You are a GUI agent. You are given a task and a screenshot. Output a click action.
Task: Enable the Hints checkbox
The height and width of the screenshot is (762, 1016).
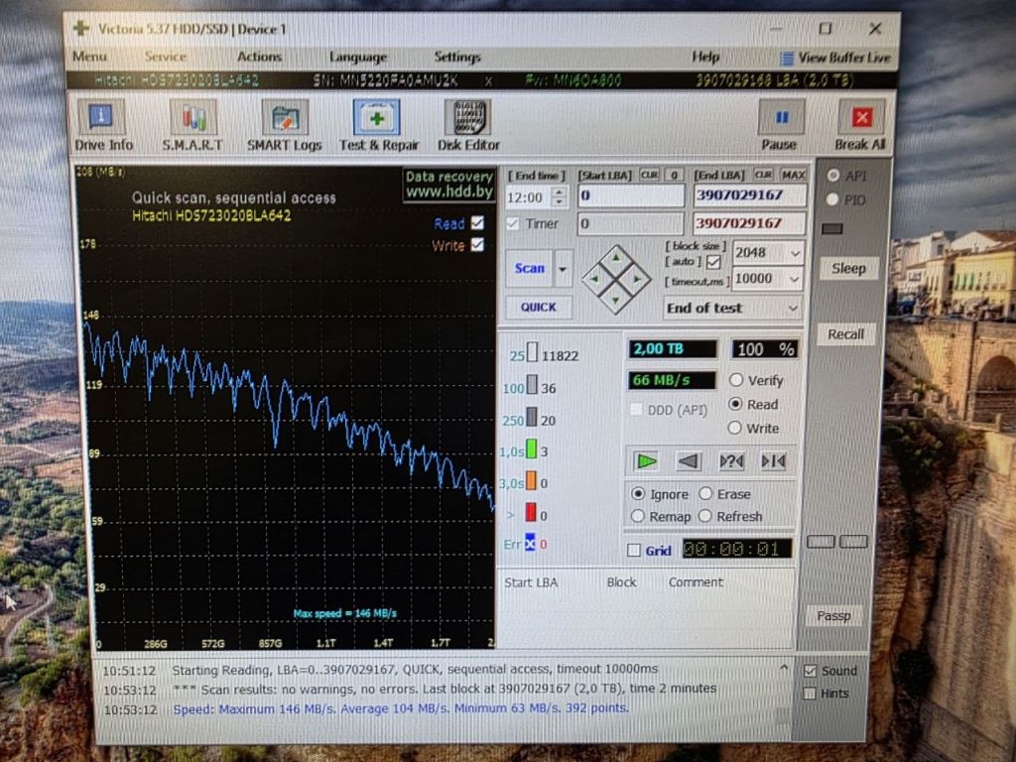tap(810, 694)
